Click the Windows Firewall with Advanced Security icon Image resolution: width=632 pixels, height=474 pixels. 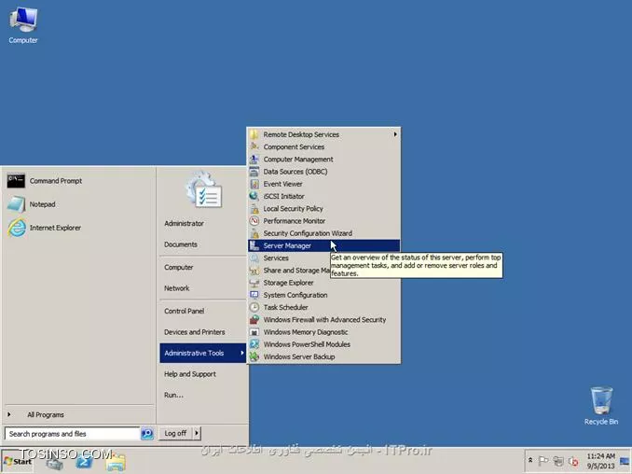tap(254, 319)
